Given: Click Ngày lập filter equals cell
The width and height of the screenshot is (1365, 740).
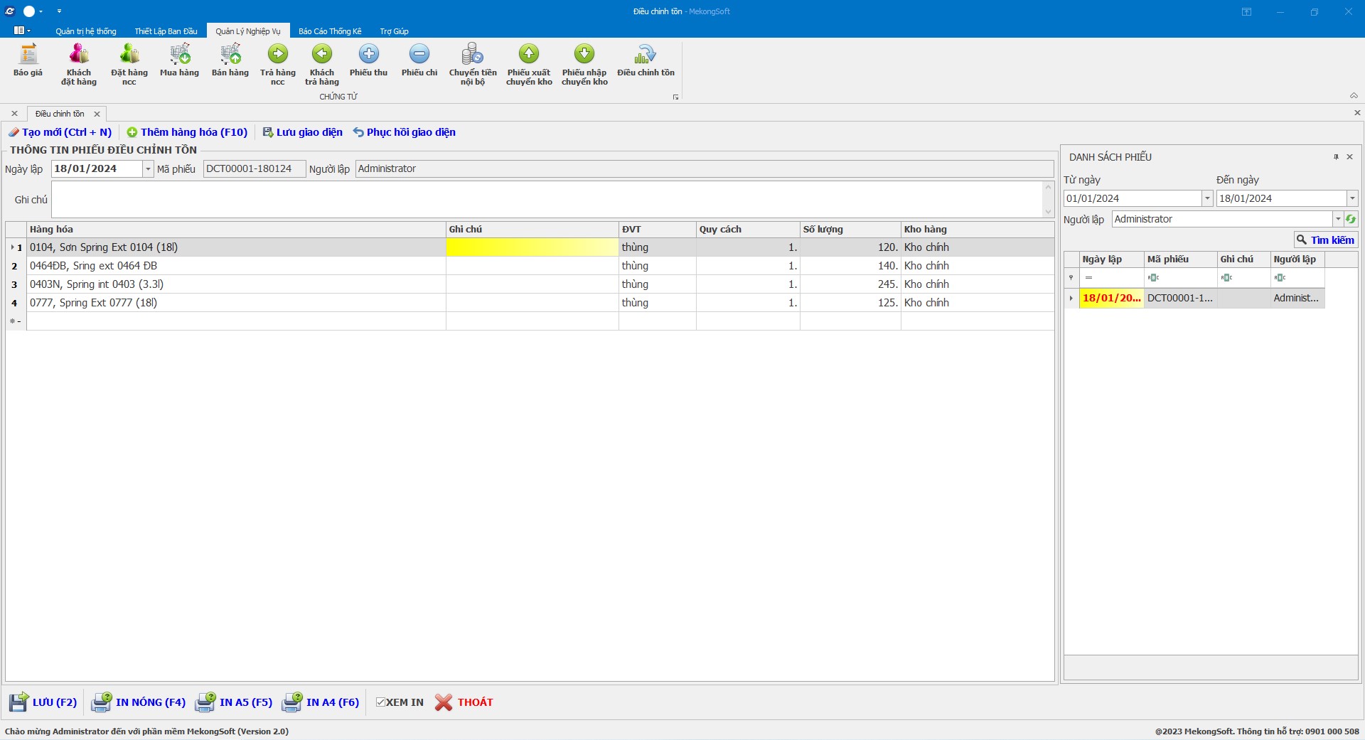Looking at the screenshot, I should tap(1111, 278).
